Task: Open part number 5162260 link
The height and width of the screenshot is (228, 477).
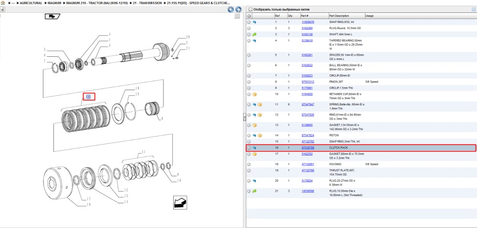Action: pos(307,28)
